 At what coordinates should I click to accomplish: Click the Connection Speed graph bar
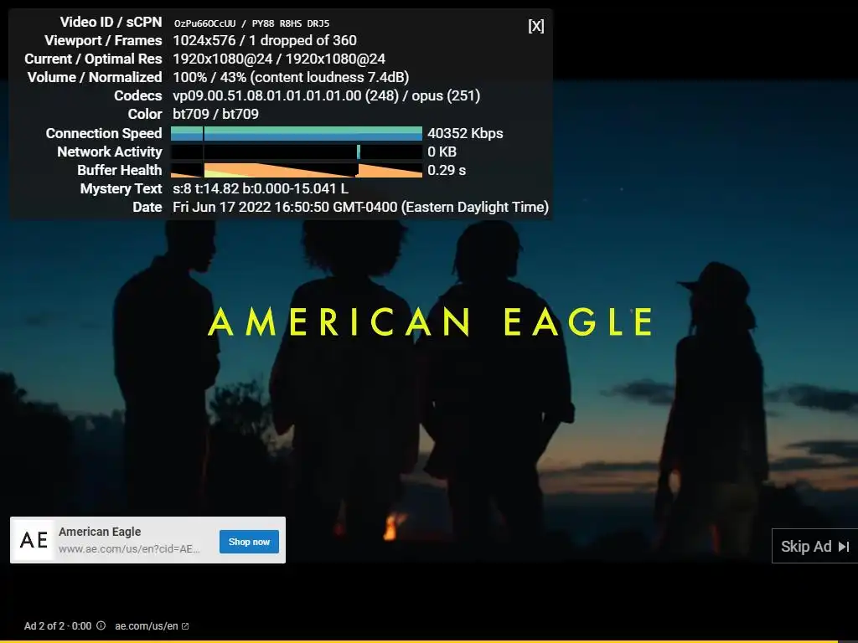(x=297, y=133)
